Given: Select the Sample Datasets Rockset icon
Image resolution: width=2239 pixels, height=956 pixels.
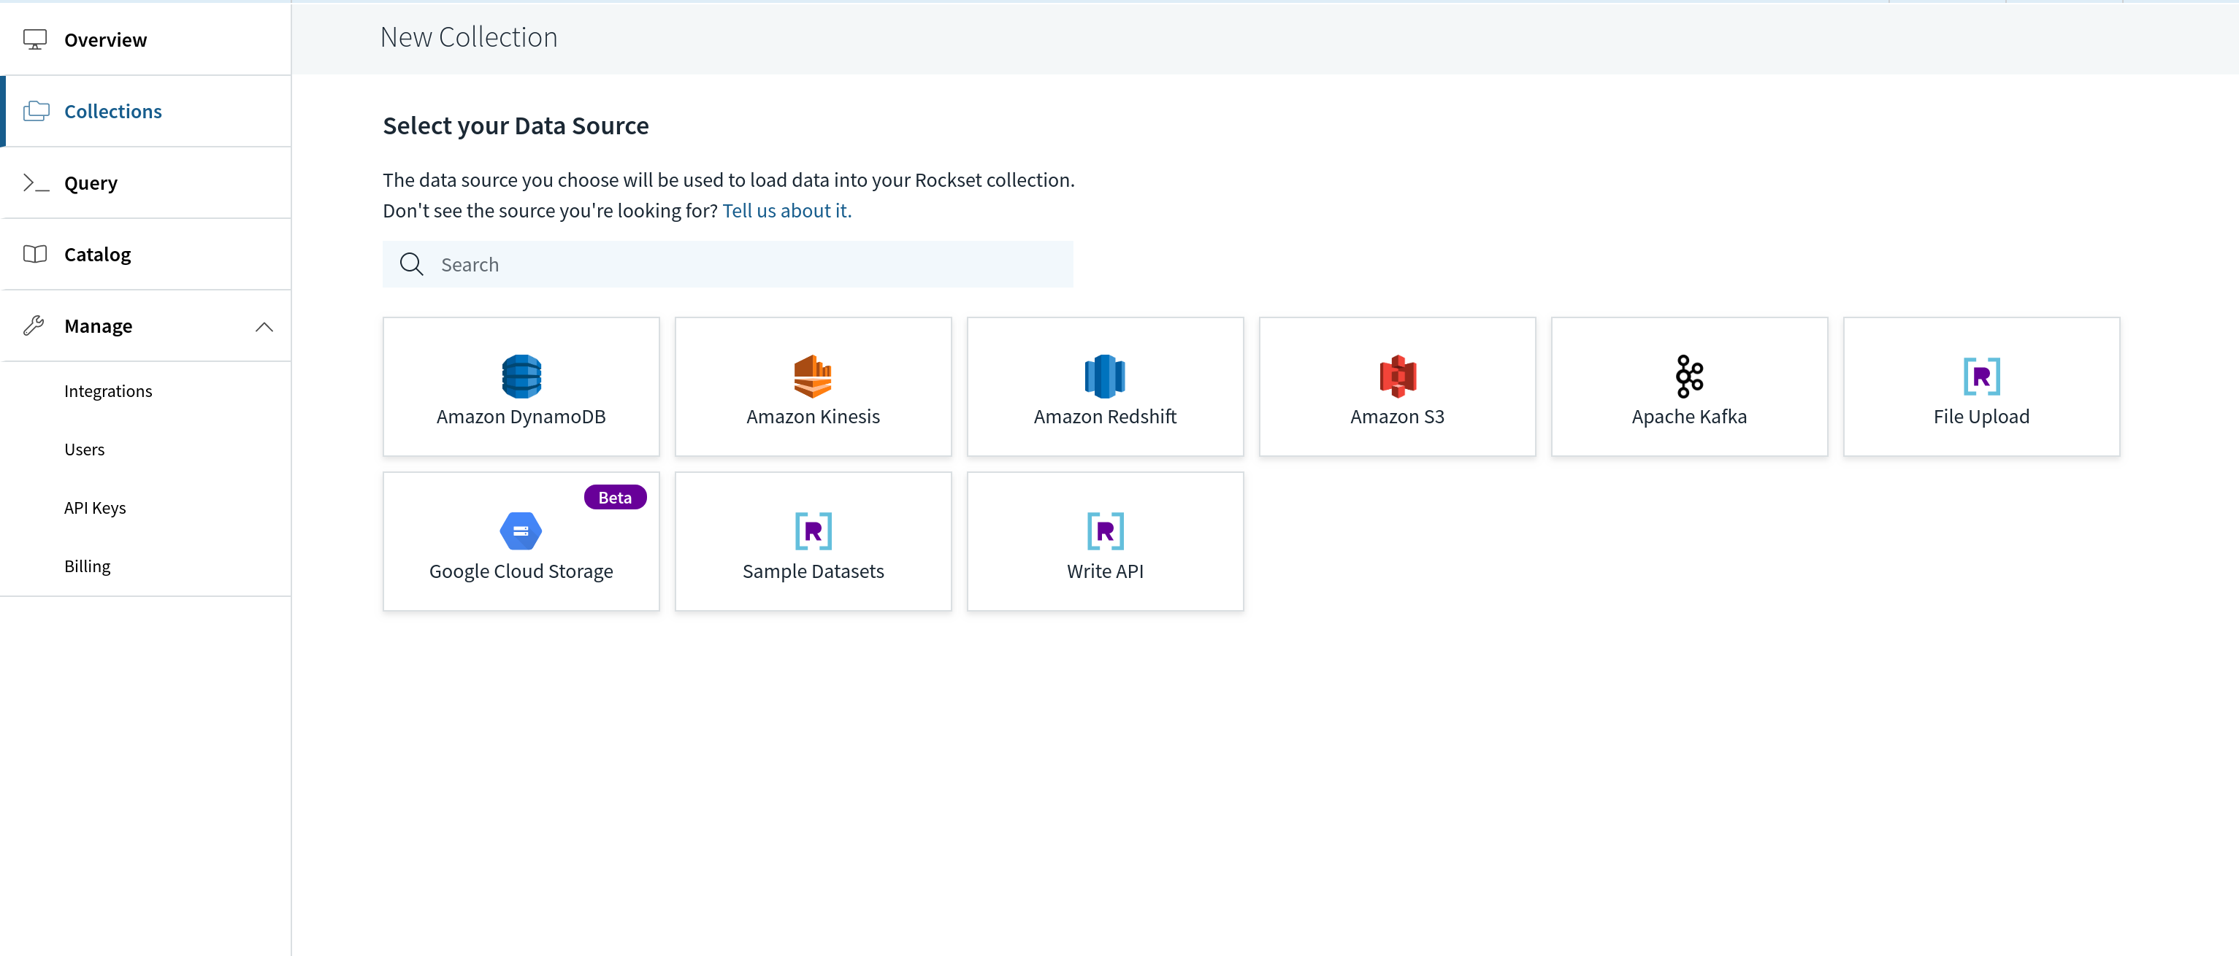Looking at the screenshot, I should [814, 531].
